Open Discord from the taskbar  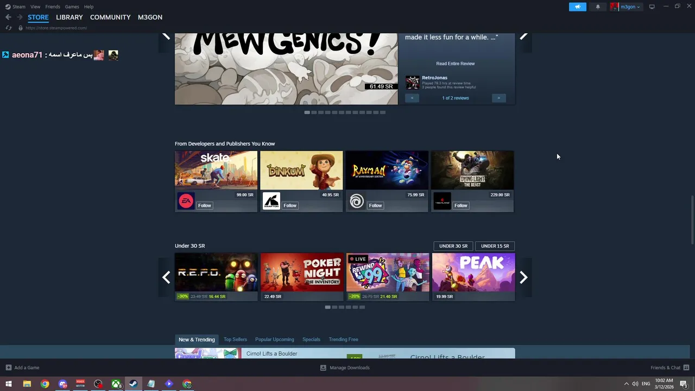62,384
